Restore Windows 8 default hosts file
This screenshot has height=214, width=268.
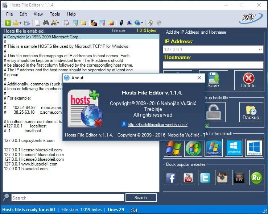(x=234, y=148)
